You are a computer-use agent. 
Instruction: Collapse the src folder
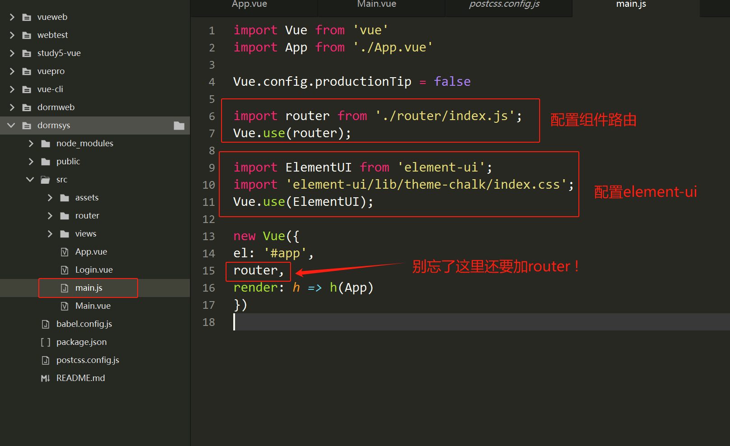(30, 179)
